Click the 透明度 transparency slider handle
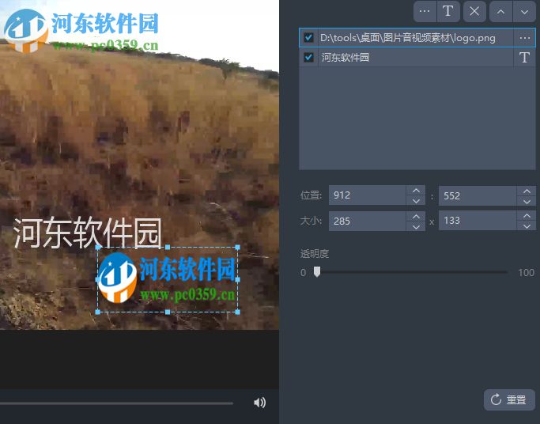Viewport: 540px width, 424px height. [317, 272]
